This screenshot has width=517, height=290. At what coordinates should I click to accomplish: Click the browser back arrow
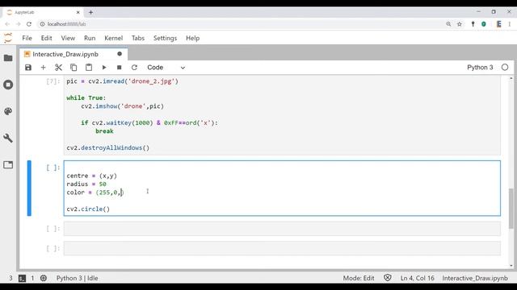(7, 24)
